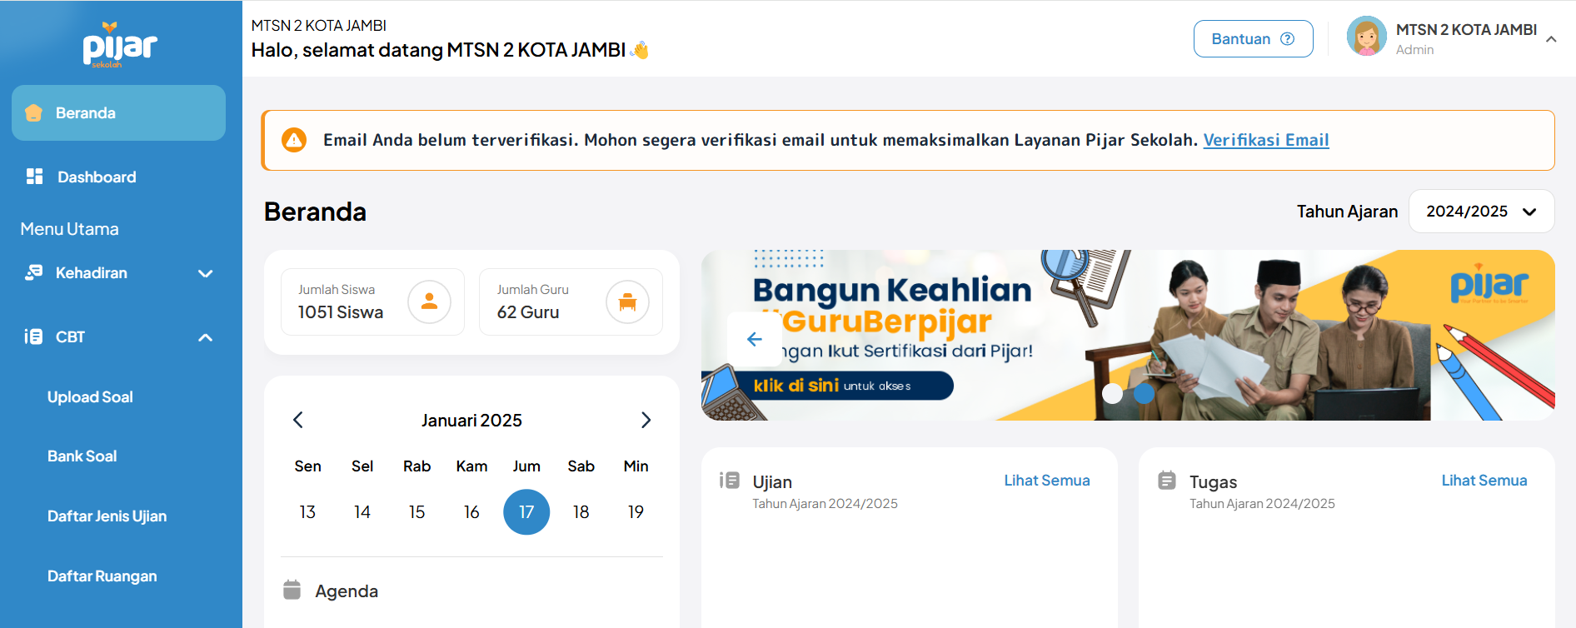This screenshot has height=628, width=1576.
Task: Select the second blue banner slide dot
Action: pyautogui.click(x=1145, y=393)
